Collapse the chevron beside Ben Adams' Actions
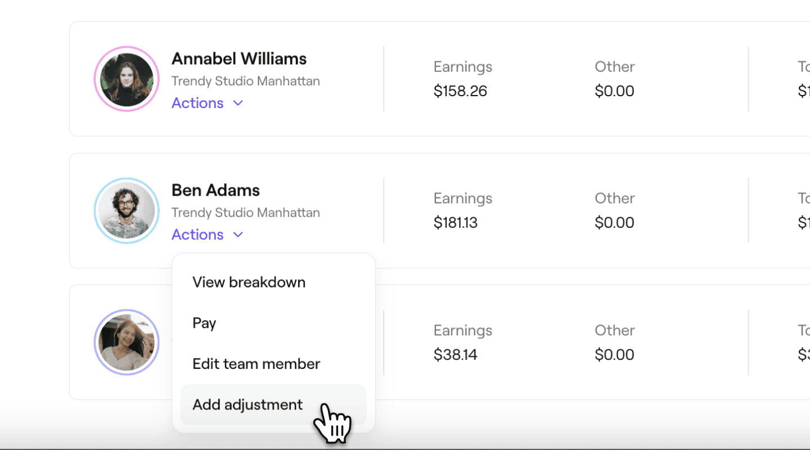Viewport: 810px width, 450px height. click(238, 235)
